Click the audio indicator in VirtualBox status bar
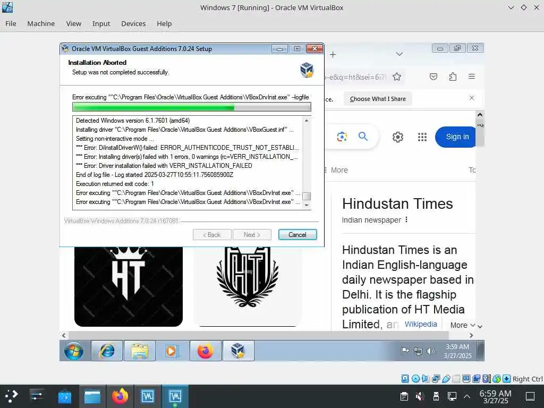Screen dimensions: 544x408 pyautogui.click(x=426, y=378)
